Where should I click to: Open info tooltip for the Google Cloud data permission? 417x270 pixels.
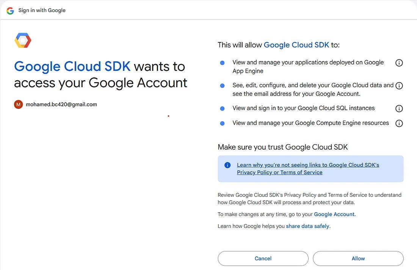pos(399,86)
